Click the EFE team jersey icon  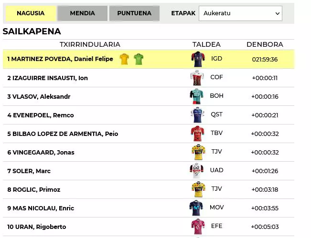click(x=197, y=227)
